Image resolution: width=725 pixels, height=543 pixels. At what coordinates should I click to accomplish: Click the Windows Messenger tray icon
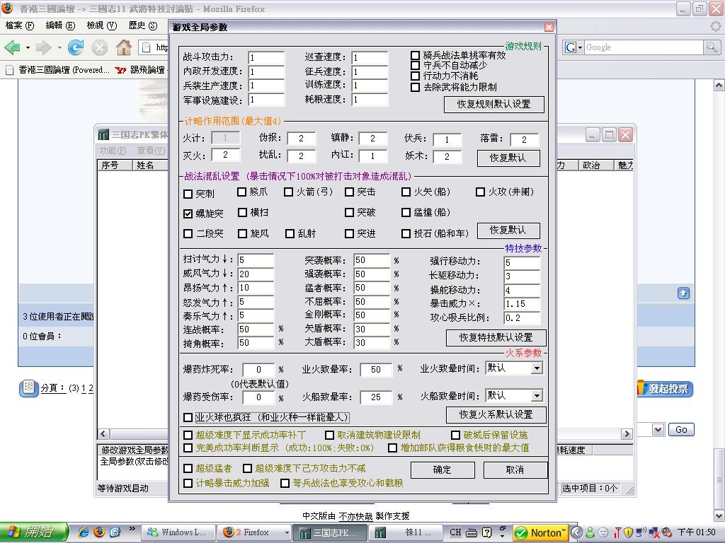click(x=590, y=532)
